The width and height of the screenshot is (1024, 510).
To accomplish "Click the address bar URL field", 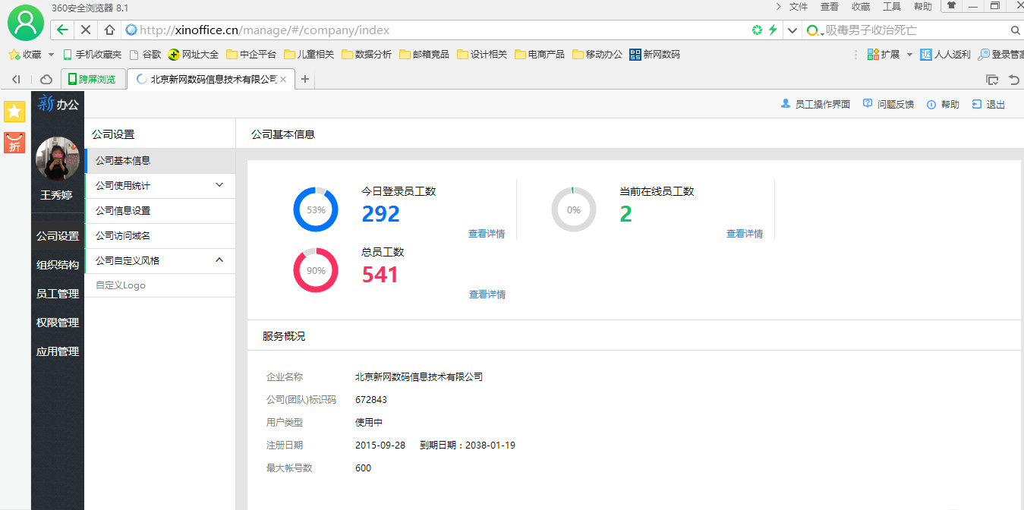I will pyautogui.click(x=436, y=30).
